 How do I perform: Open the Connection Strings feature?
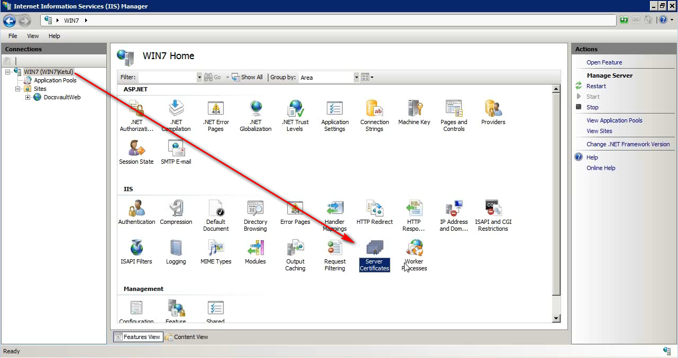(x=374, y=112)
